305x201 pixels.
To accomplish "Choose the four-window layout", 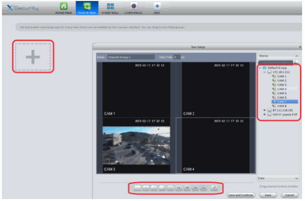I will 146,188.
